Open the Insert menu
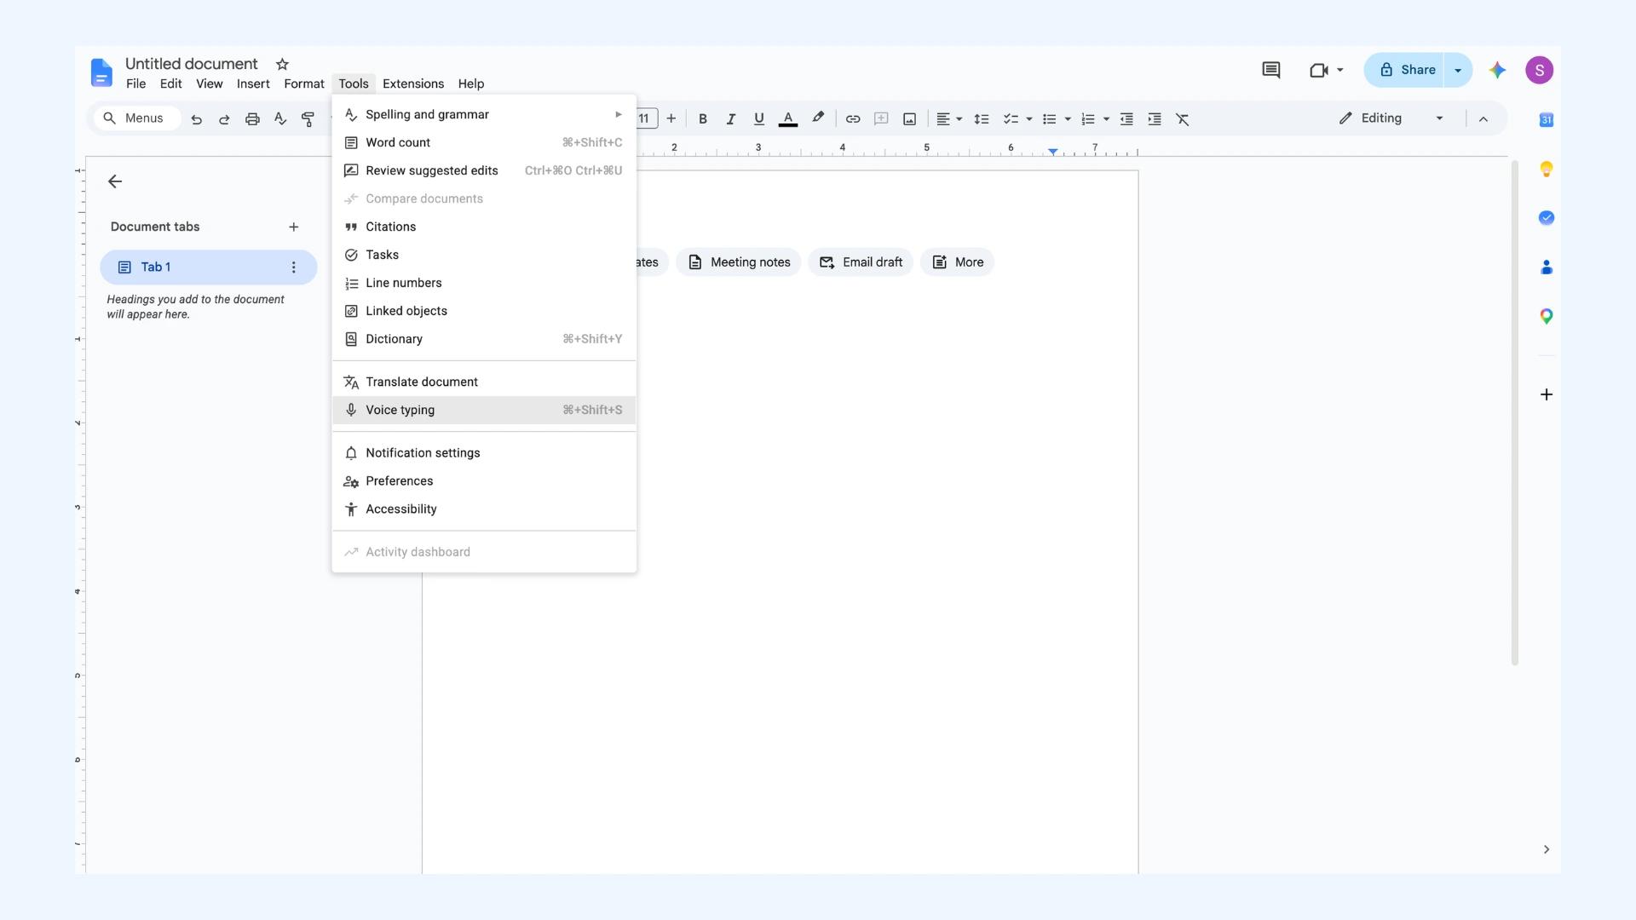Viewport: 1636px width, 920px height. (x=253, y=83)
